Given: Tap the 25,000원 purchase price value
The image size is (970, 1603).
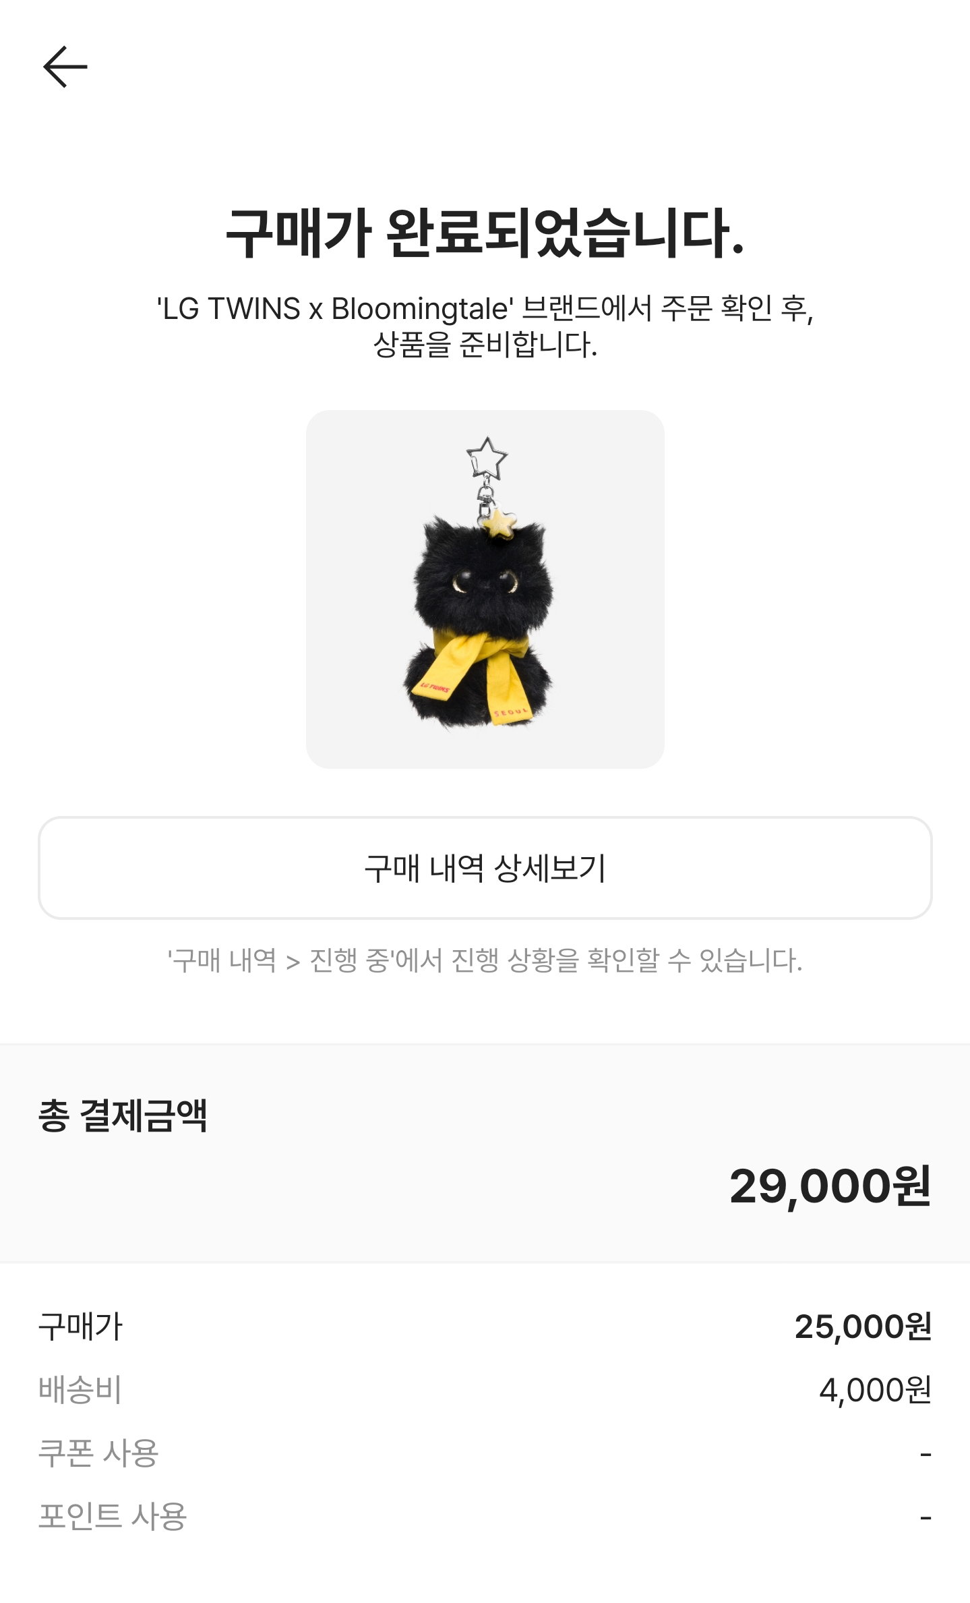Looking at the screenshot, I should tap(863, 1327).
